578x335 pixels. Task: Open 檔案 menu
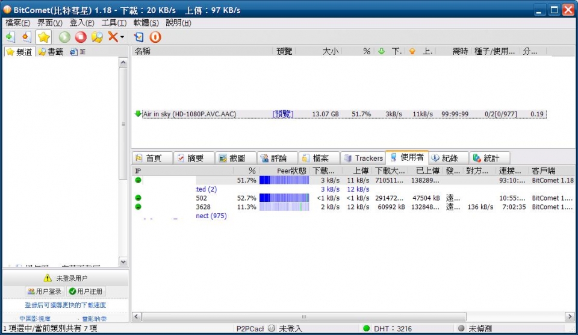pyautogui.click(x=17, y=23)
